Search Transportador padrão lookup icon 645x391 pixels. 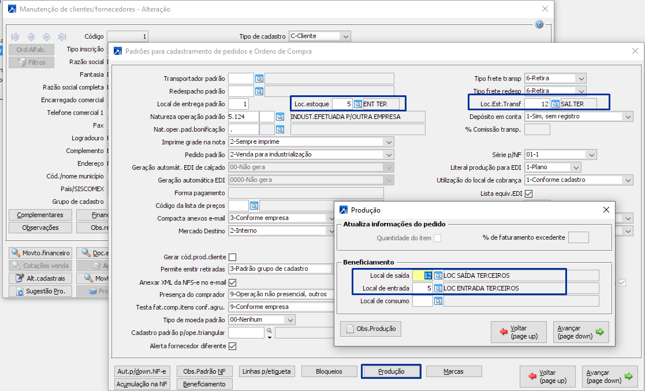pyautogui.click(x=259, y=79)
